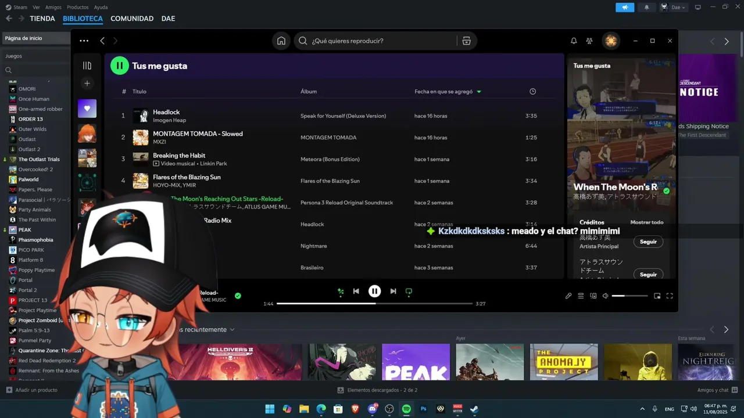Open Ver menu in Steam
The height and width of the screenshot is (418, 744).
pyautogui.click(x=36, y=7)
